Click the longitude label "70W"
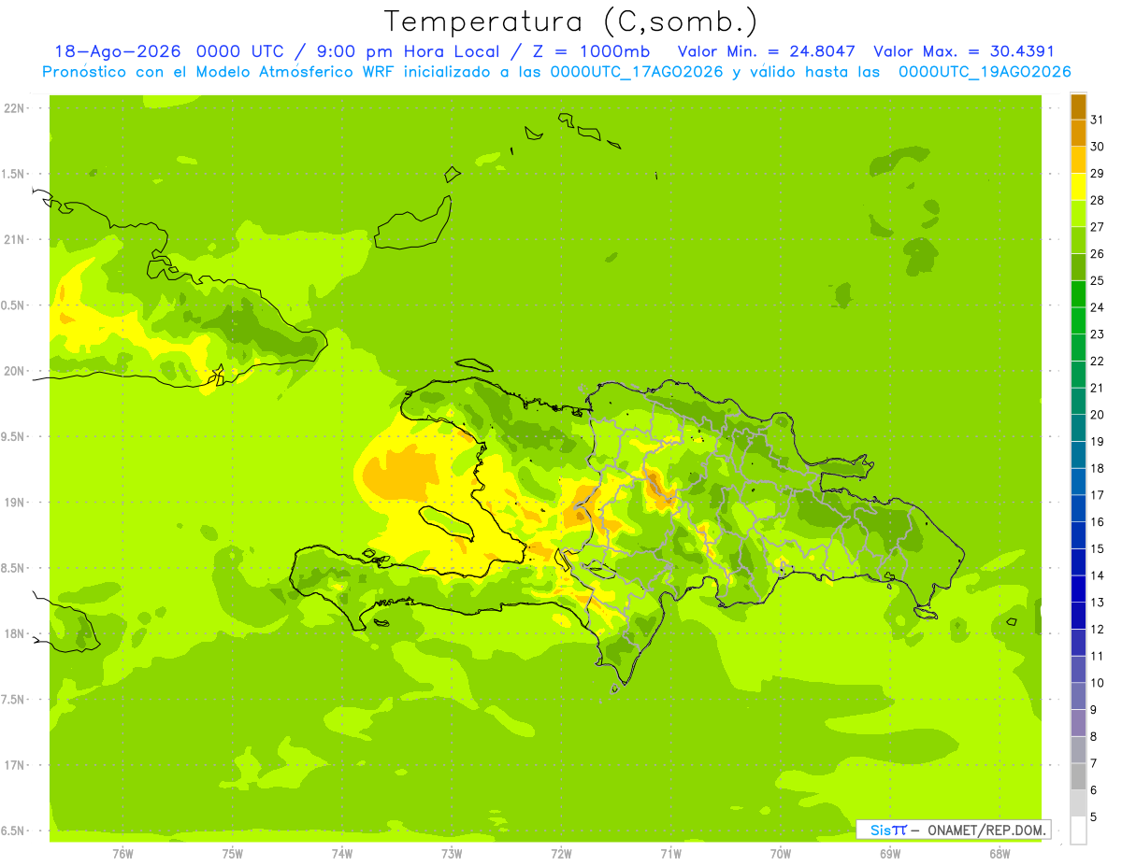The width and height of the screenshot is (1122, 866). tap(781, 854)
